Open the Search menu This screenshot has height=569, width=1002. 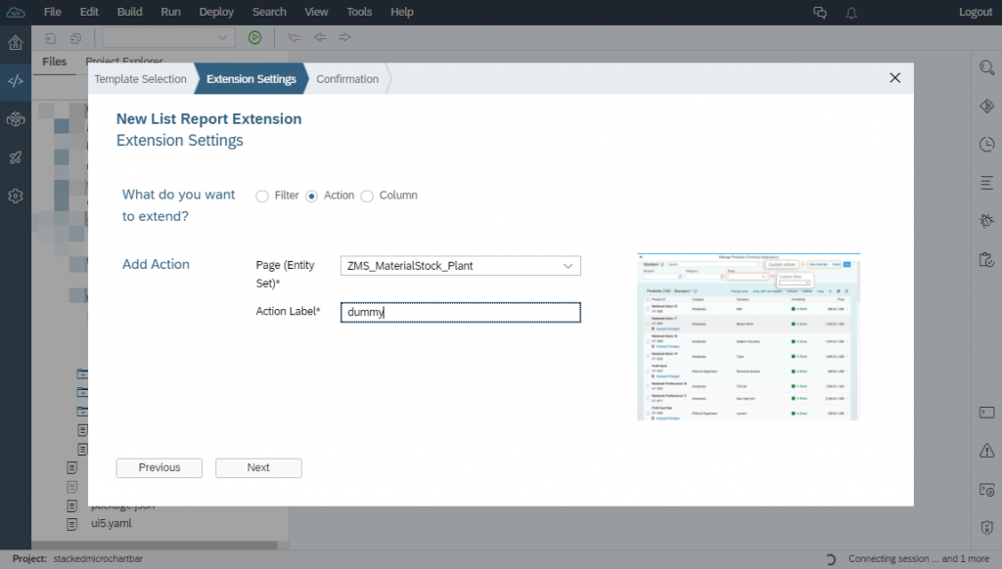(269, 12)
